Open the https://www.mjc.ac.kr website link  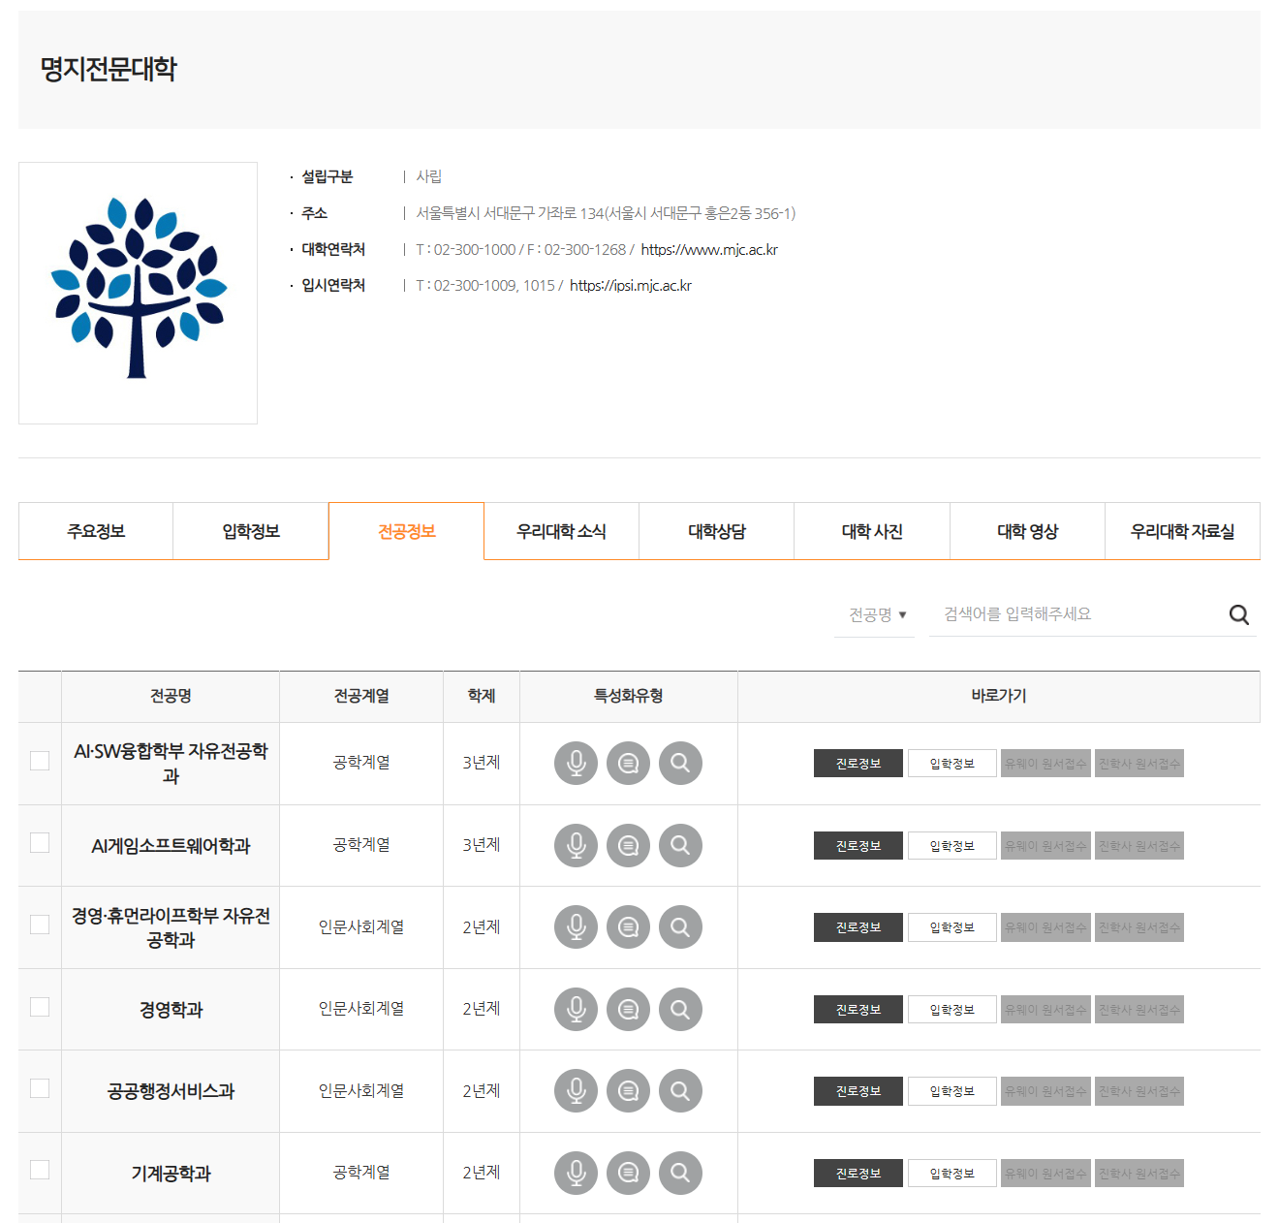click(708, 249)
